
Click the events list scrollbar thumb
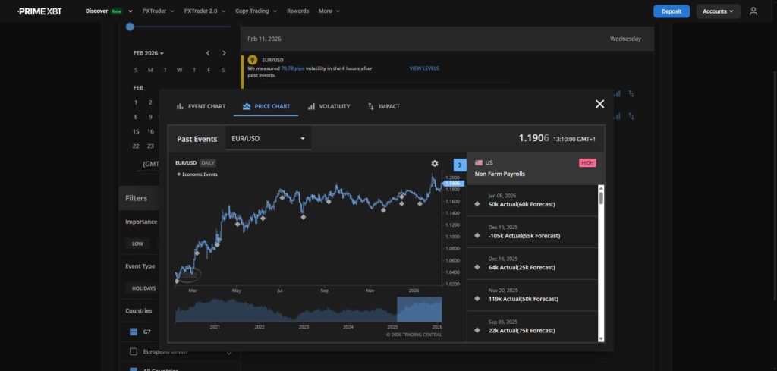(x=601, y=198)
